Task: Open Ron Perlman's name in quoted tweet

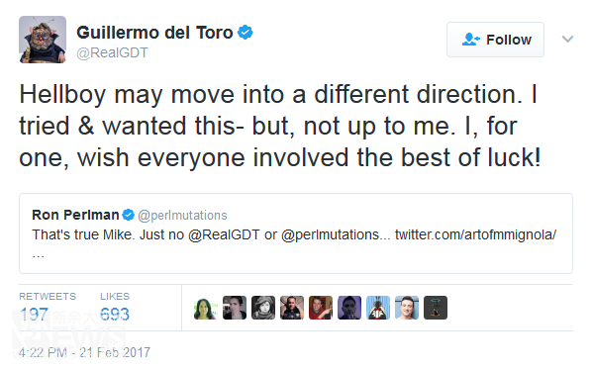Action: 75,215
